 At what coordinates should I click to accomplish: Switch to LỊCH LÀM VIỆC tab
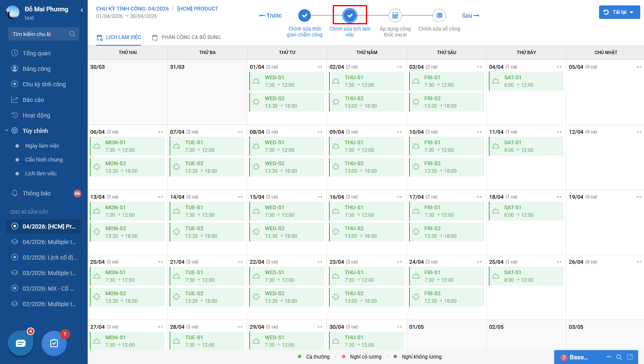pyautogui.click(x=119, y=37)
